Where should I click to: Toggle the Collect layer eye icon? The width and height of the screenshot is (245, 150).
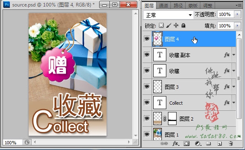(147, 103)
